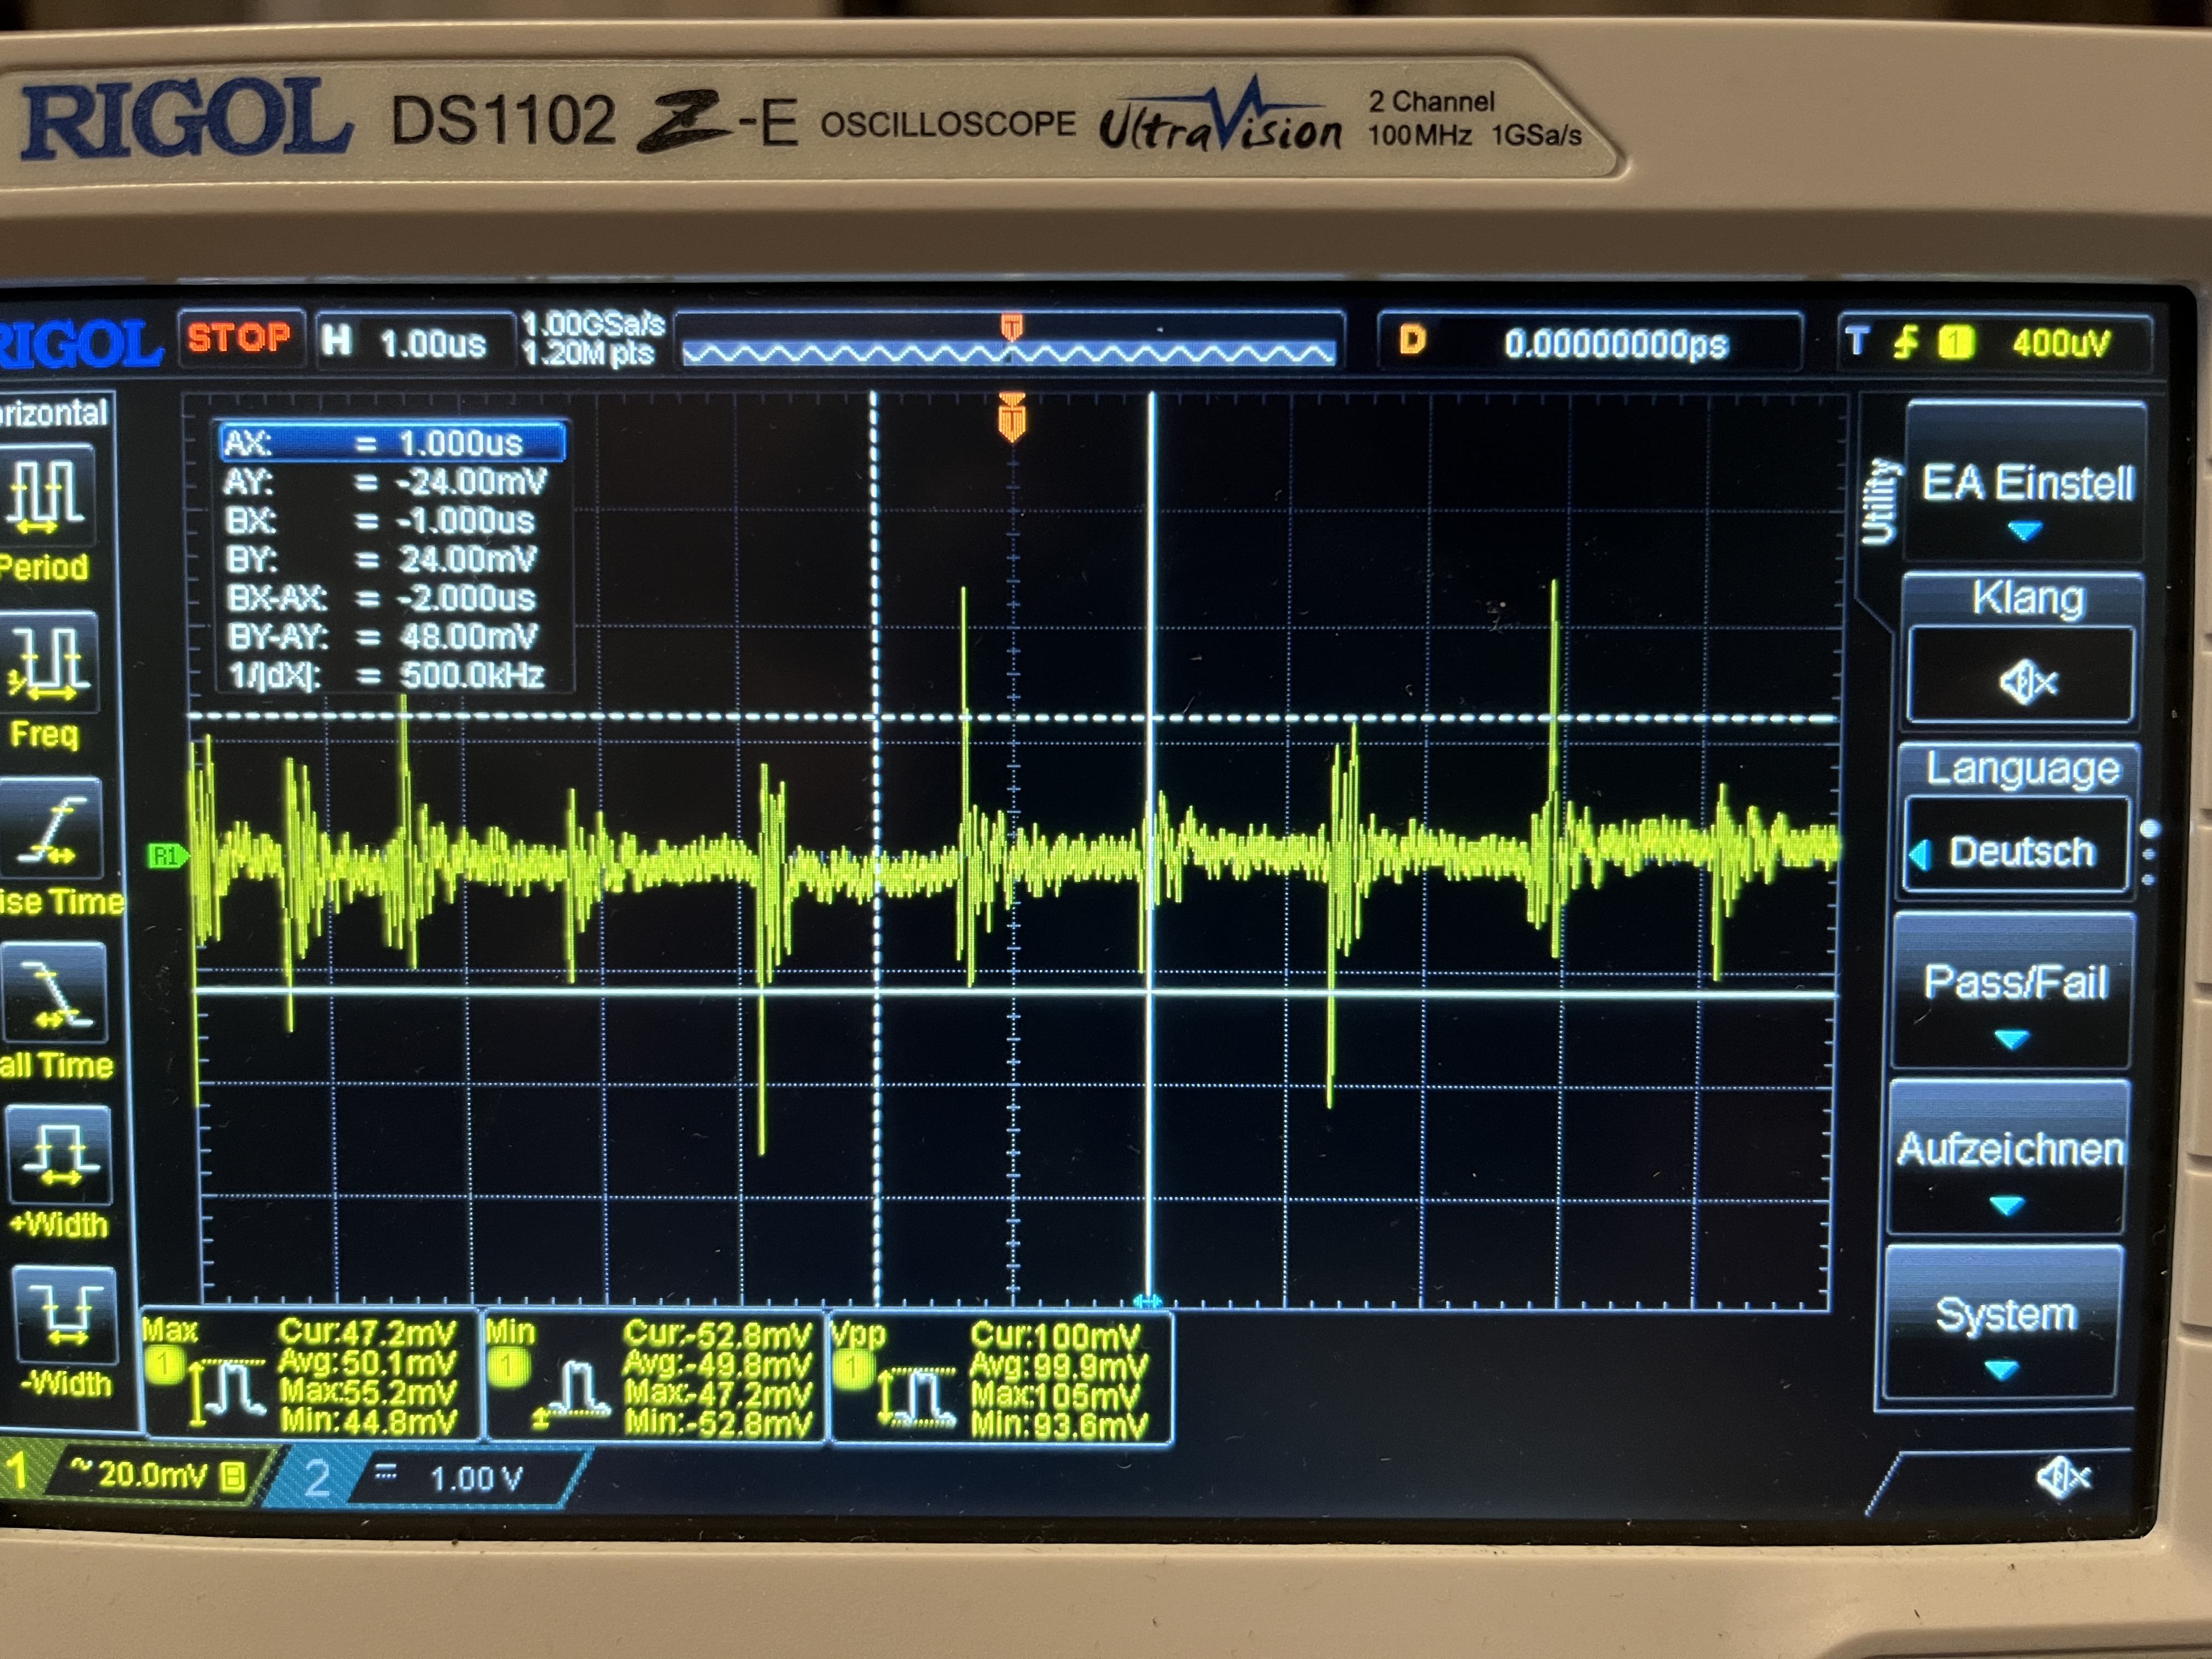Select the AX cursor value field

point(392,442)
